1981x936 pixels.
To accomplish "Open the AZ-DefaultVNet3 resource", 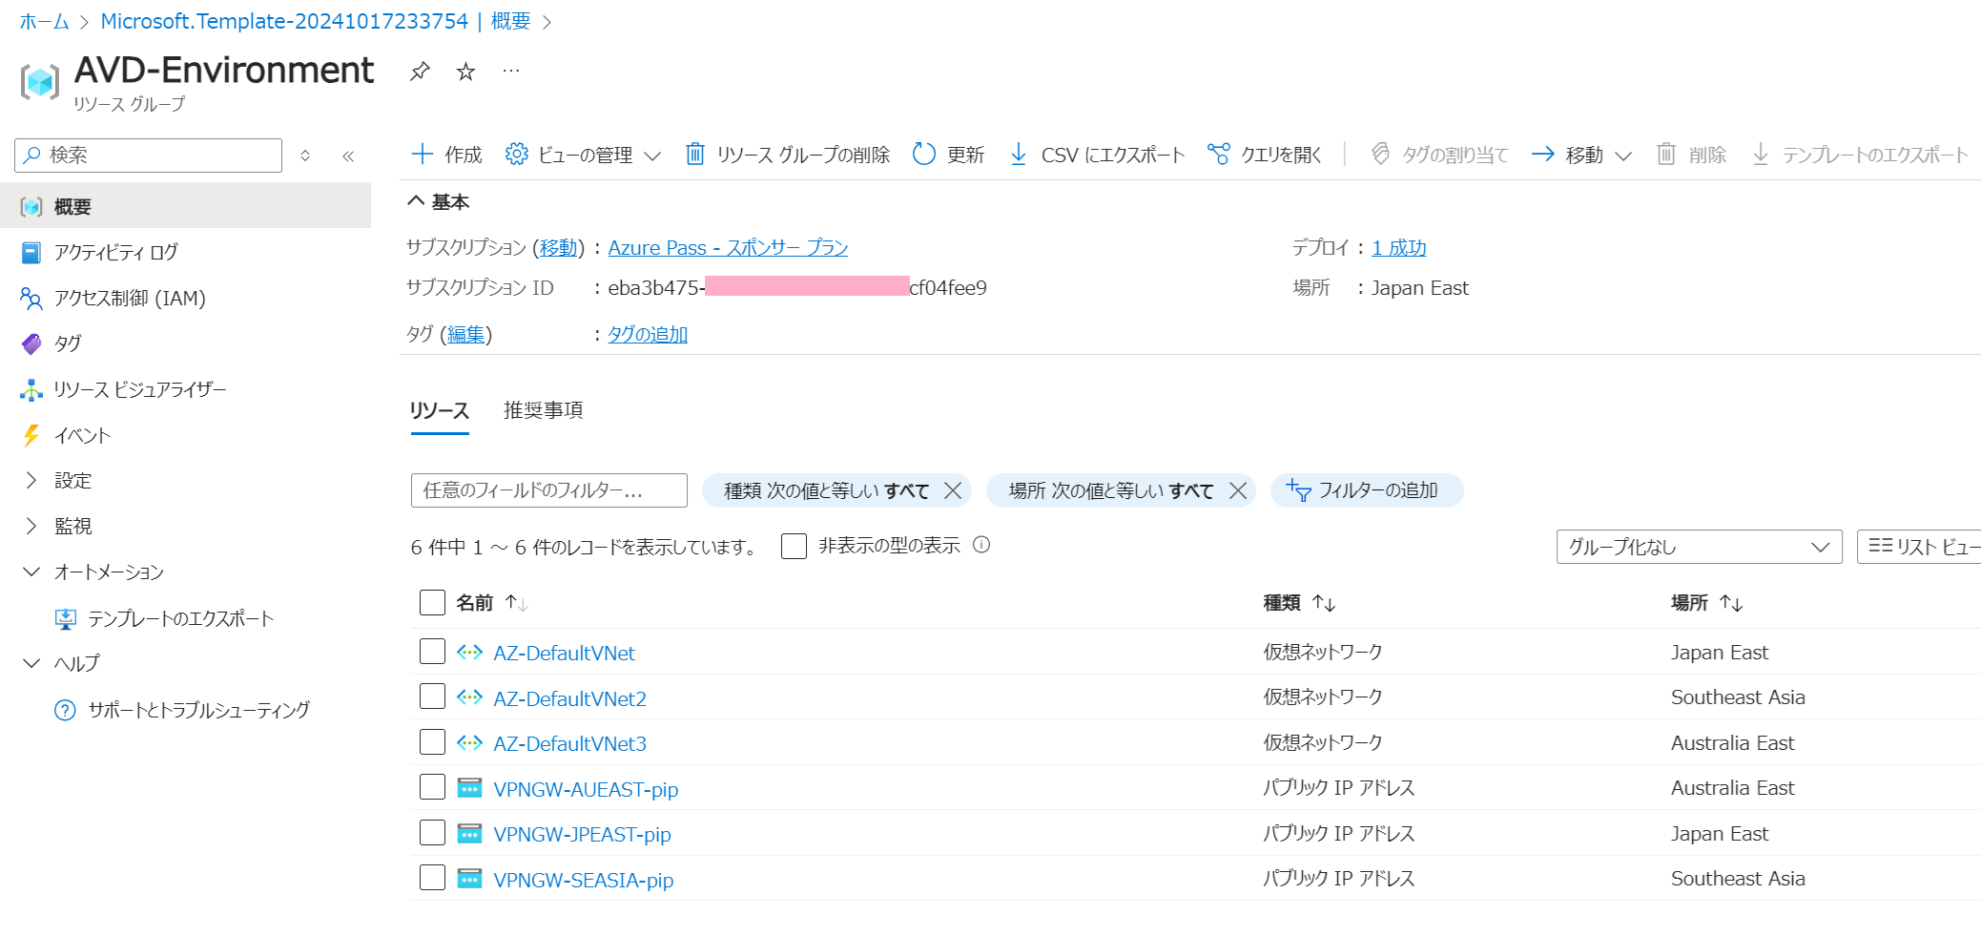I will (569, 744).
